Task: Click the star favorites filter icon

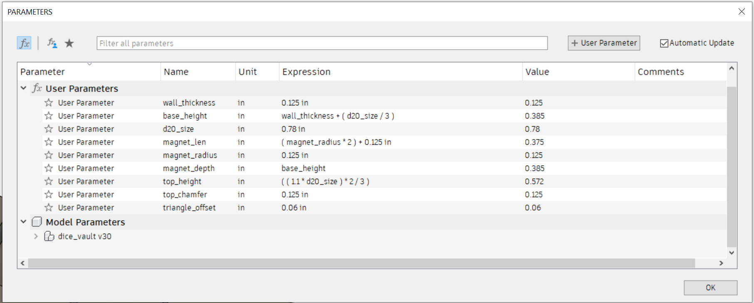Action: tap(69, 43)
